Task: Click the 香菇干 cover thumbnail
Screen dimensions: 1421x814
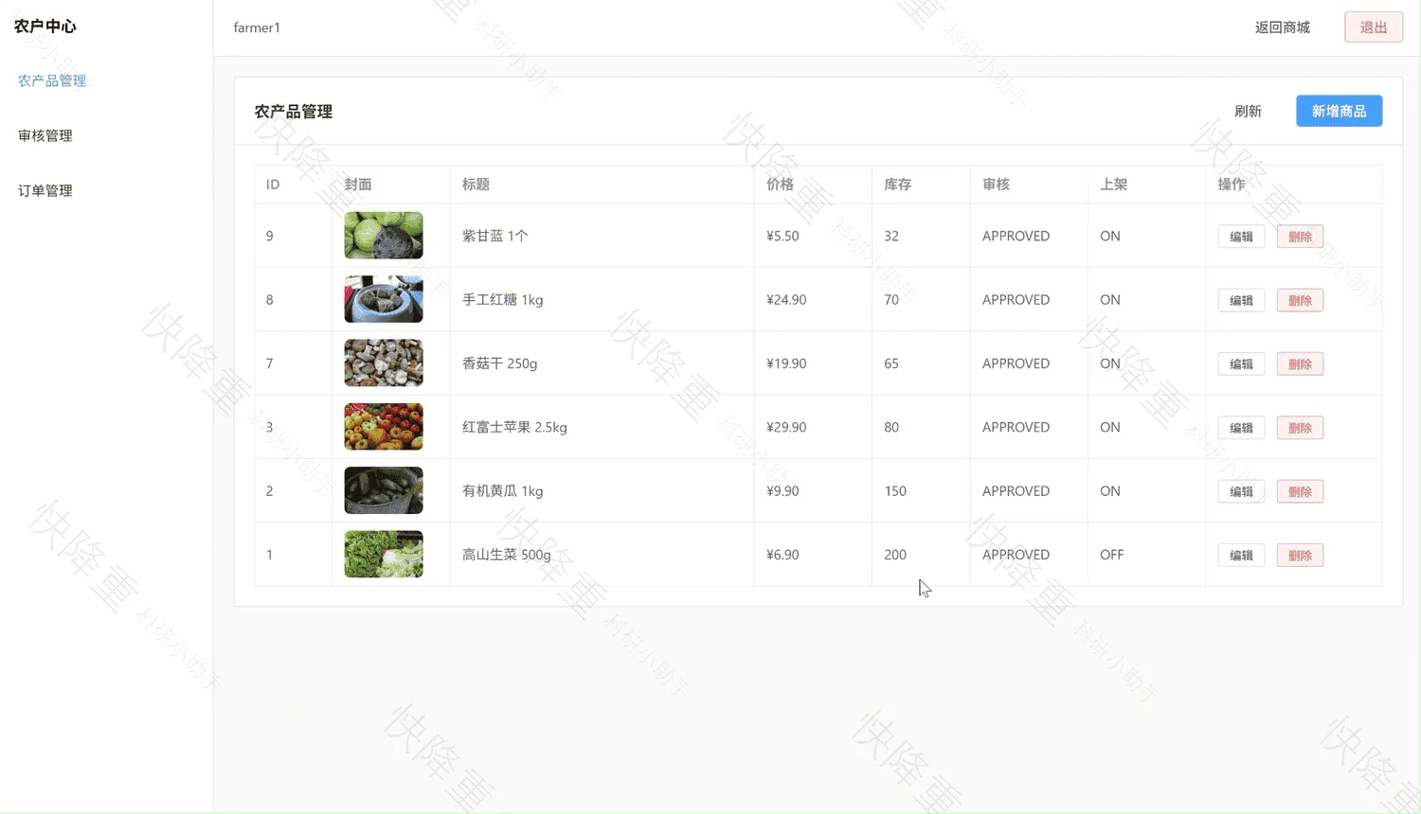Action: click(384, 363)
